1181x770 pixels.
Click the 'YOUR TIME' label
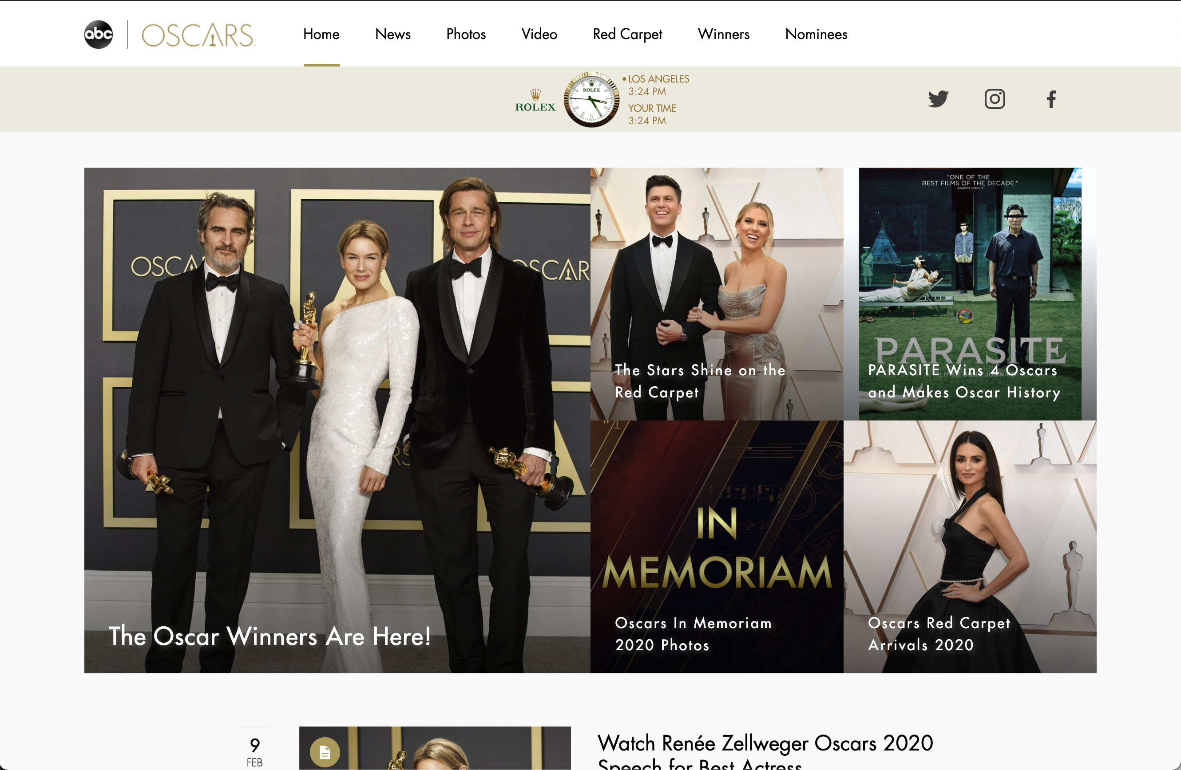[652, 108]
